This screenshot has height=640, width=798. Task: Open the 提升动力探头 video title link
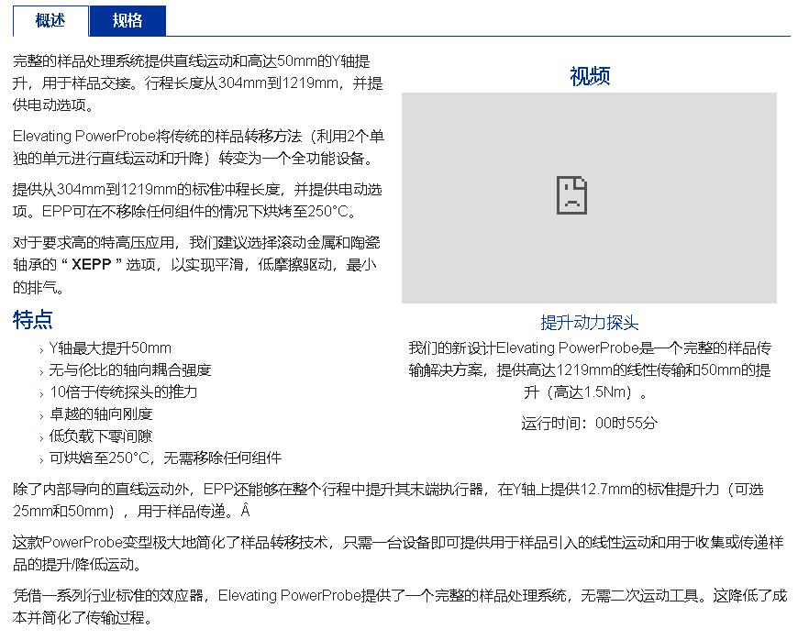pos(590,323)
